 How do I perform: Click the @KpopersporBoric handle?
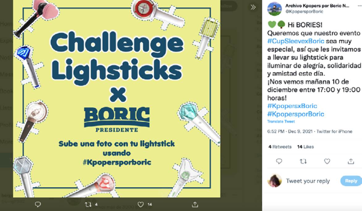tap(304, 11)
